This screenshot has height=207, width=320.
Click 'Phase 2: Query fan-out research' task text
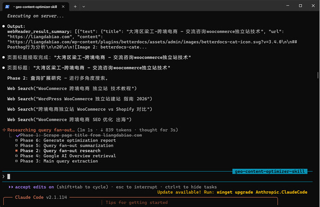60,151
